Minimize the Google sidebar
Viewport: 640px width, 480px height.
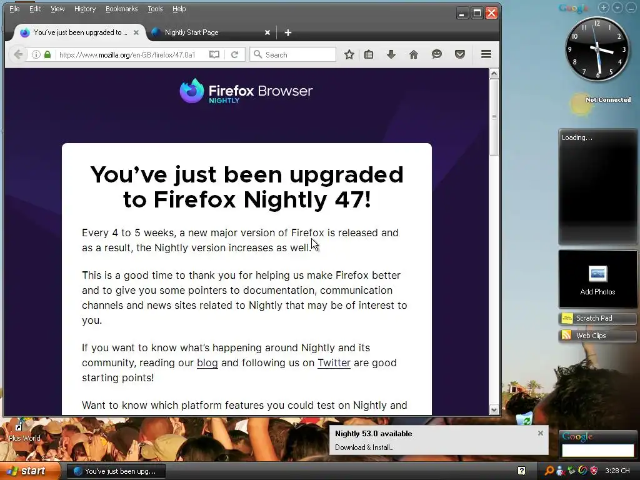point(631,7)
